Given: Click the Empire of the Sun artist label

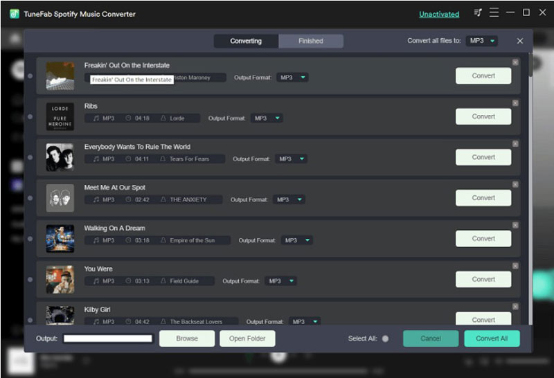Looking at the screenshot, I should 193,240.
